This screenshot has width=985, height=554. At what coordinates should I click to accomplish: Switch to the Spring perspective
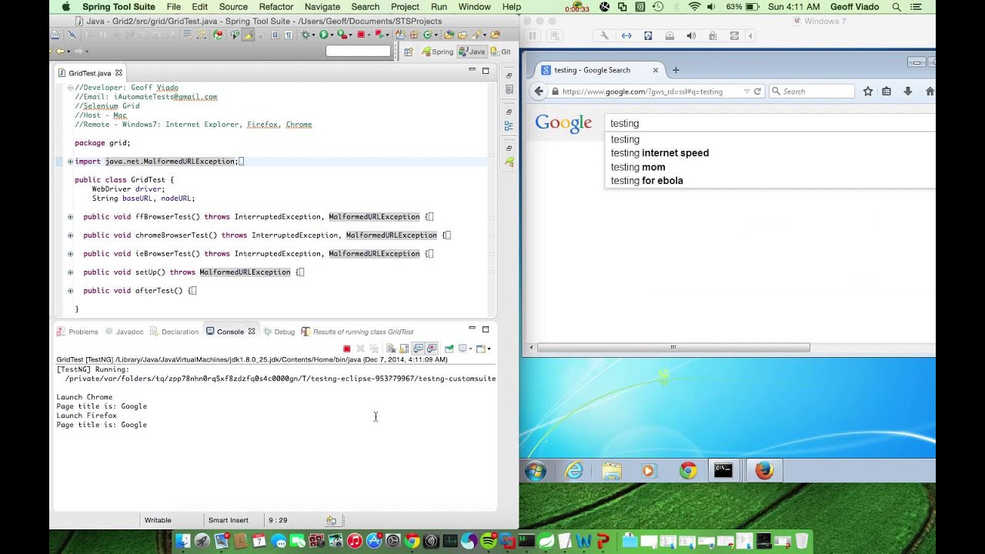click(x=436, y=52)
